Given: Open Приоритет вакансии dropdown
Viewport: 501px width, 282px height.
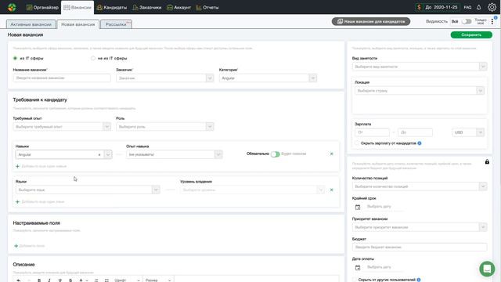Looking at the screenshot, I should (420, 227).
